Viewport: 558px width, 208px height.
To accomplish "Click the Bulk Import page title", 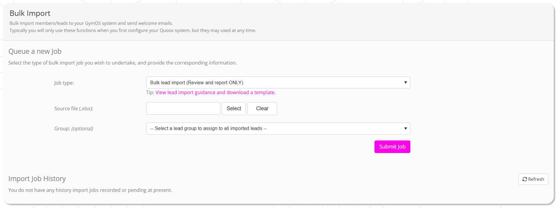I will [x=30, y=13].
